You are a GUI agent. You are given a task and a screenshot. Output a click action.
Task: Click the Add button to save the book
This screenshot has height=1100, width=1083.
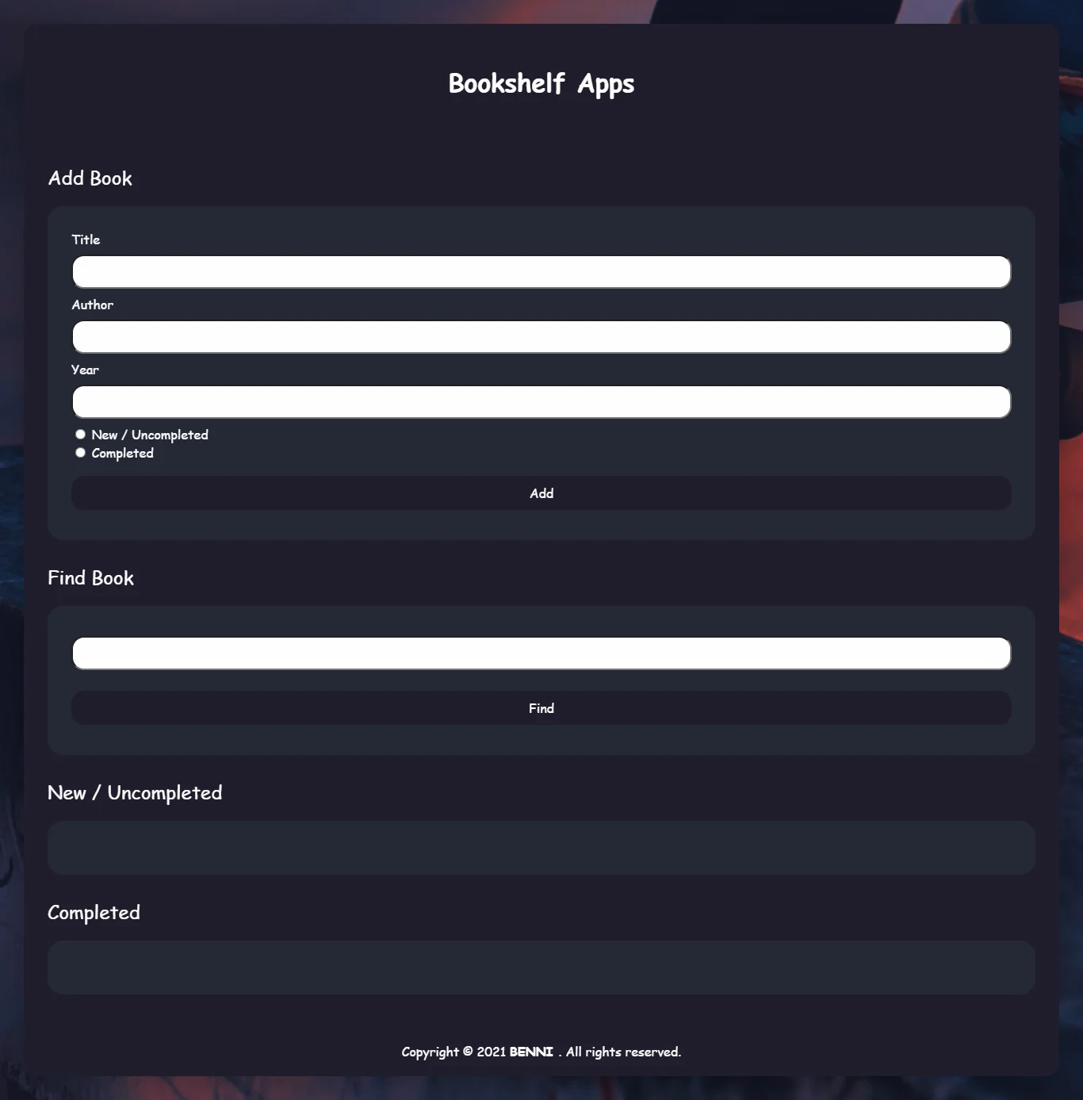(x=541, y=493)
